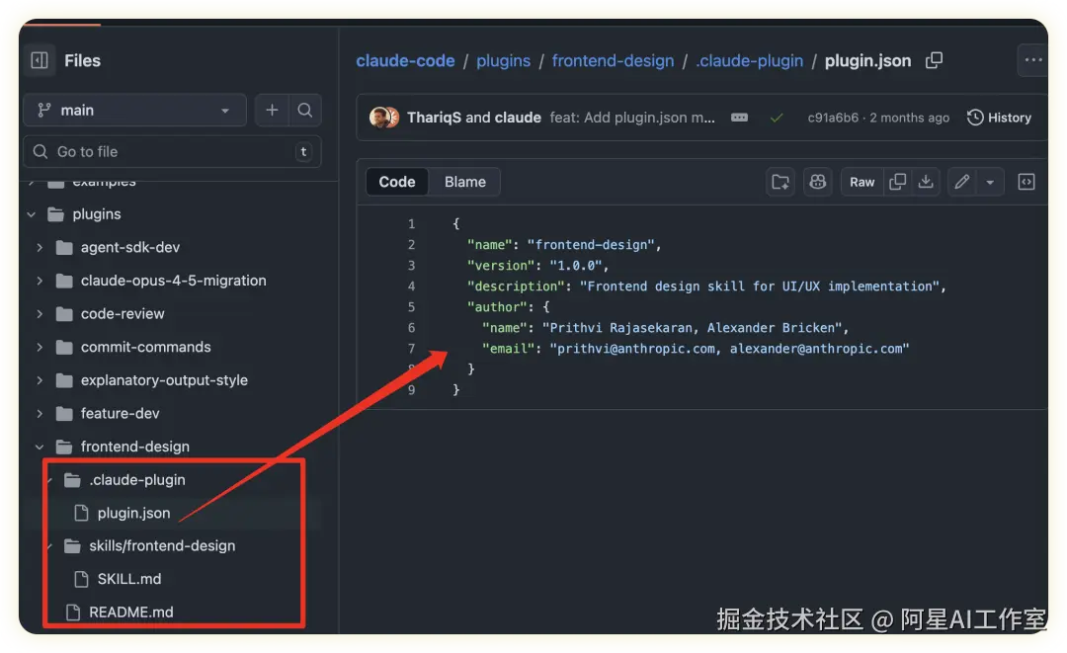Open edit options dropdown arrow

tap(990, 183)
